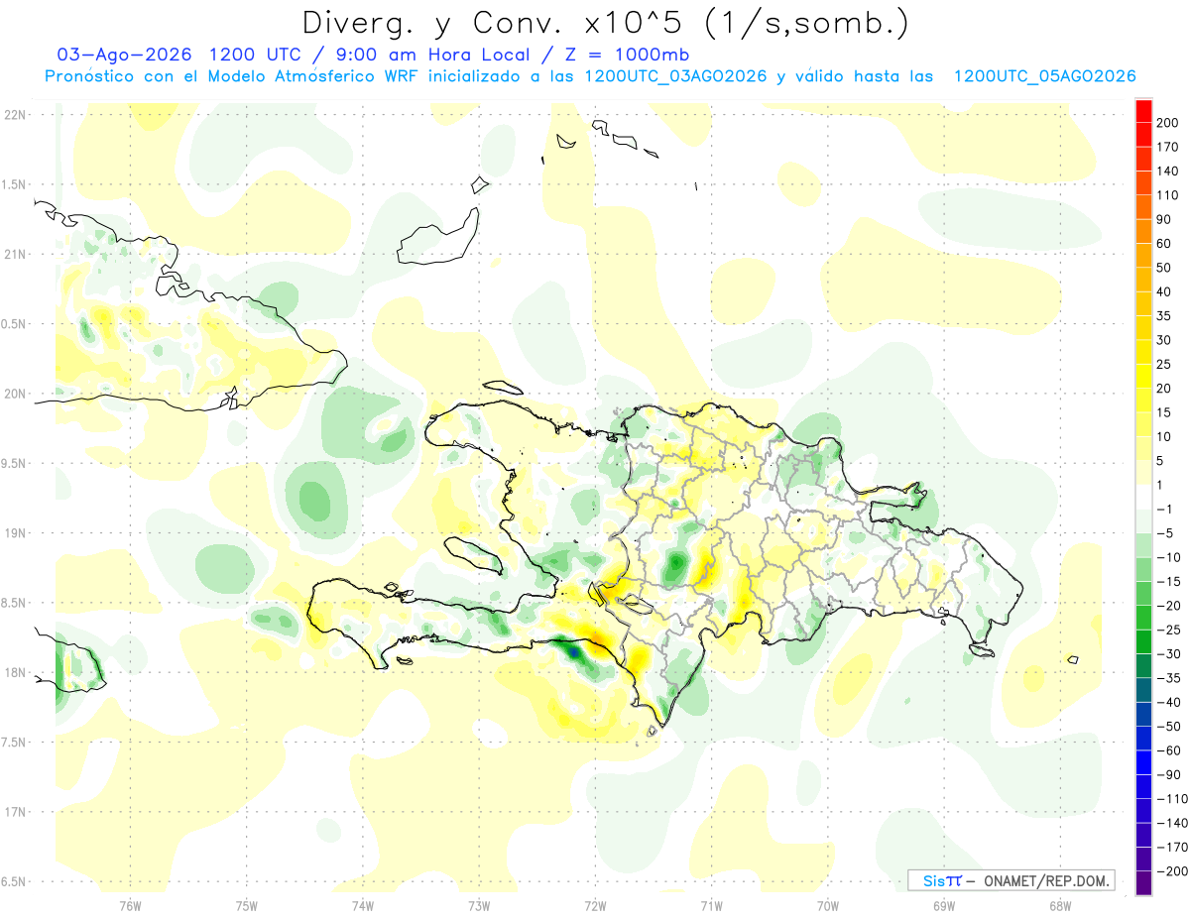This screenshot has width=1190, height=919.
Task: Click the latitude label "20N"
Action: 14,394
